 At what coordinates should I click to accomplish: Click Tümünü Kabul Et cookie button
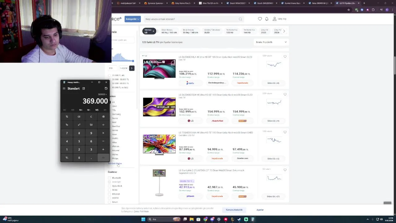tap(234, 210)
